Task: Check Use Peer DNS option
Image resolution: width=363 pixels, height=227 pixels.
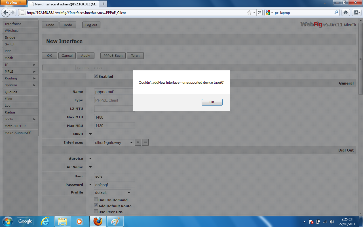Action: [x=96, y=211]
